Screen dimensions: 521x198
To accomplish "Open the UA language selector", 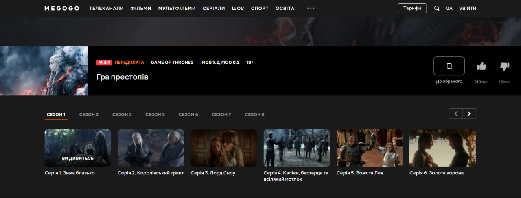I will pyautogui.click(x=449, y=8).
